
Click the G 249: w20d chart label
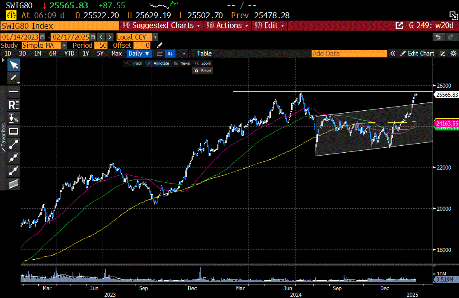[x=431, y=26]
